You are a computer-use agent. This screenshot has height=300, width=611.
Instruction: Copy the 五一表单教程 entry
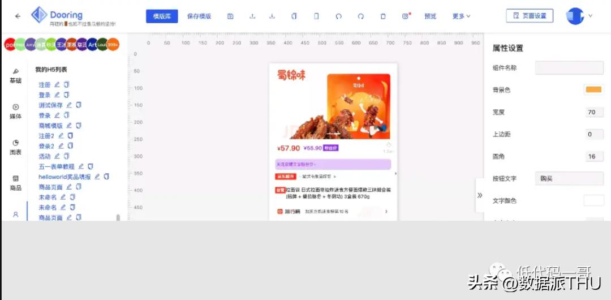(x=91, y=166)
